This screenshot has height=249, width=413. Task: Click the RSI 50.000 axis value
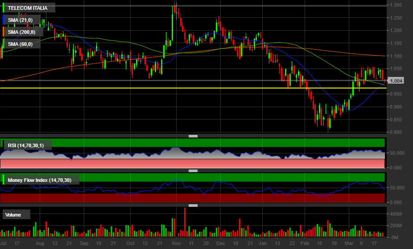click(x=397, y=153)
